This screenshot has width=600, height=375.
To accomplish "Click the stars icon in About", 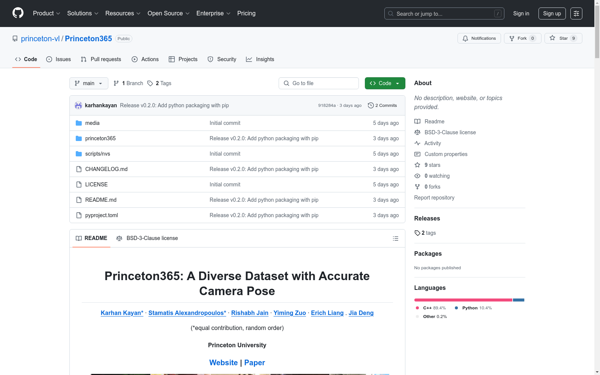I will tap(417, 165).
